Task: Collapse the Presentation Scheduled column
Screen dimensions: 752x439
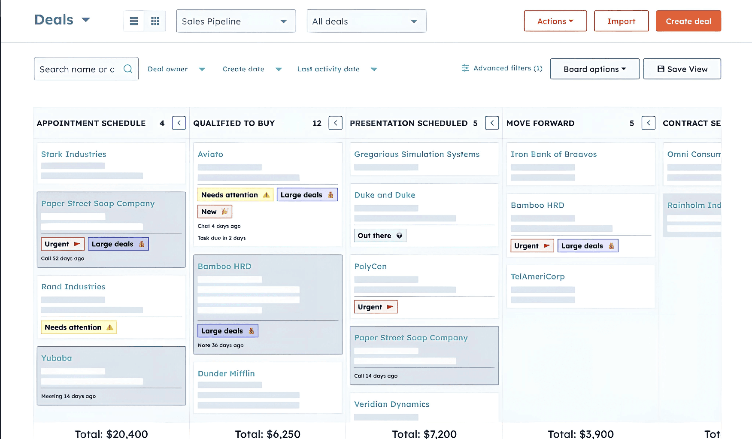Action: point(492,123)
